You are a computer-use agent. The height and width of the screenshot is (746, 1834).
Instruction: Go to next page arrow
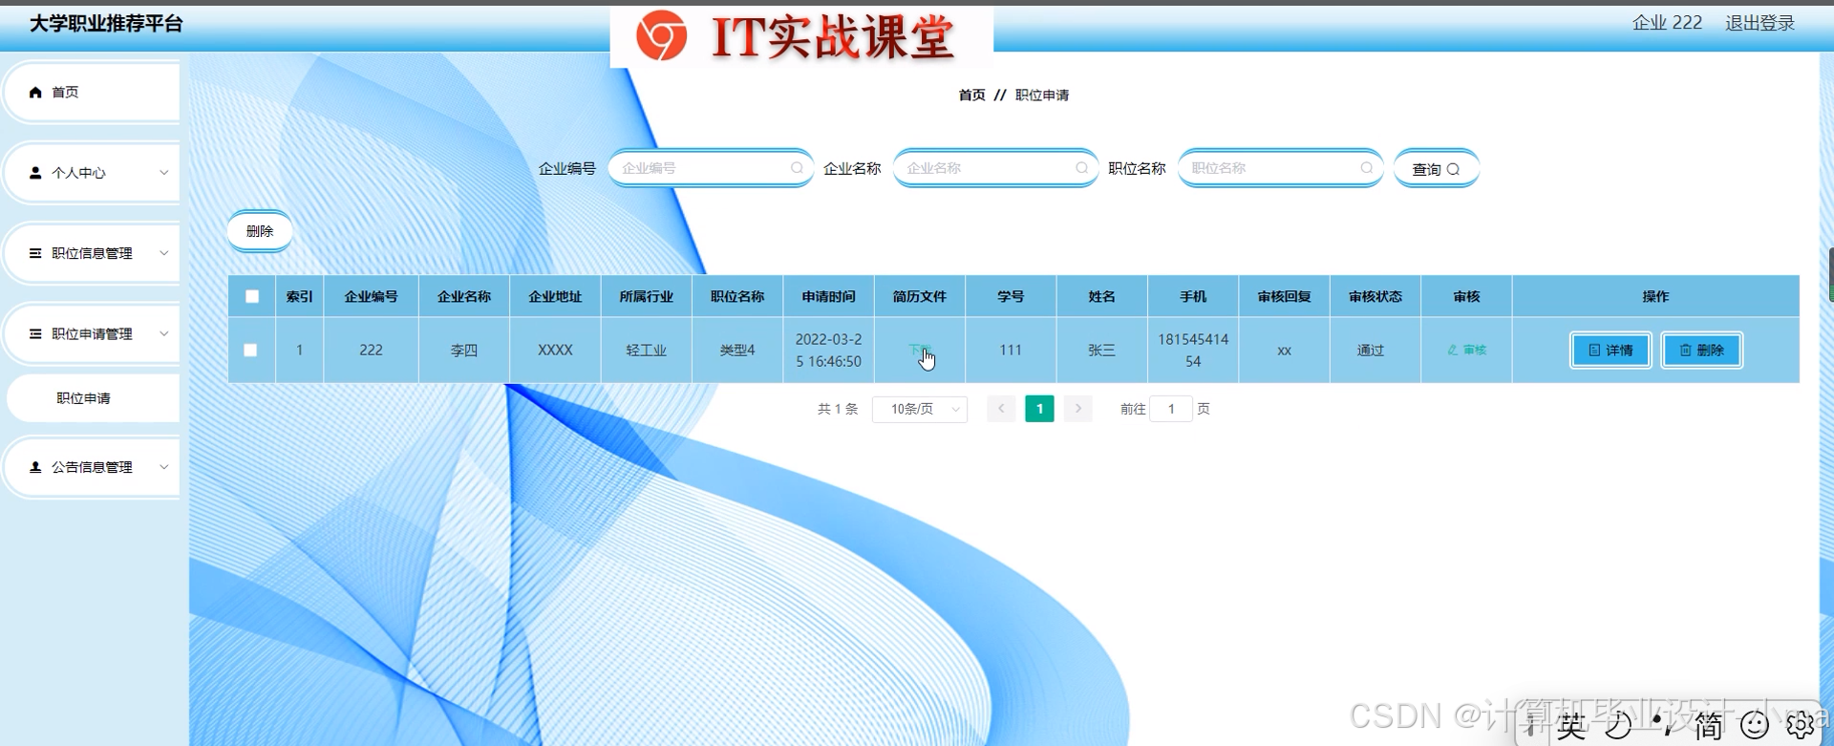click(1078, 409)
